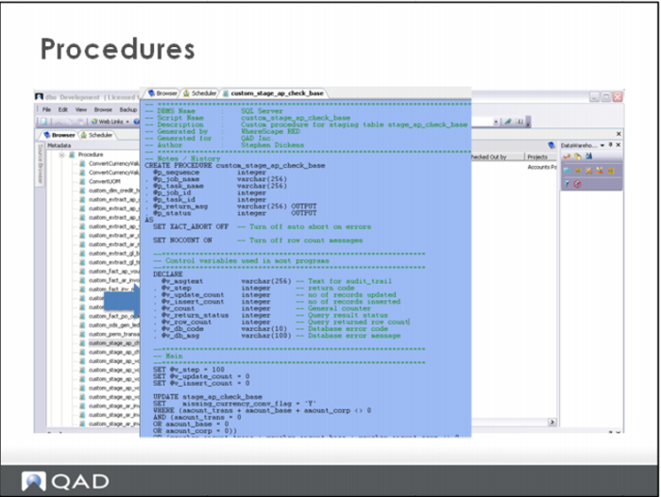Select the custom_ods_gen_led procedure
This screenshot has width=661, height=497.
click(114, 325)
